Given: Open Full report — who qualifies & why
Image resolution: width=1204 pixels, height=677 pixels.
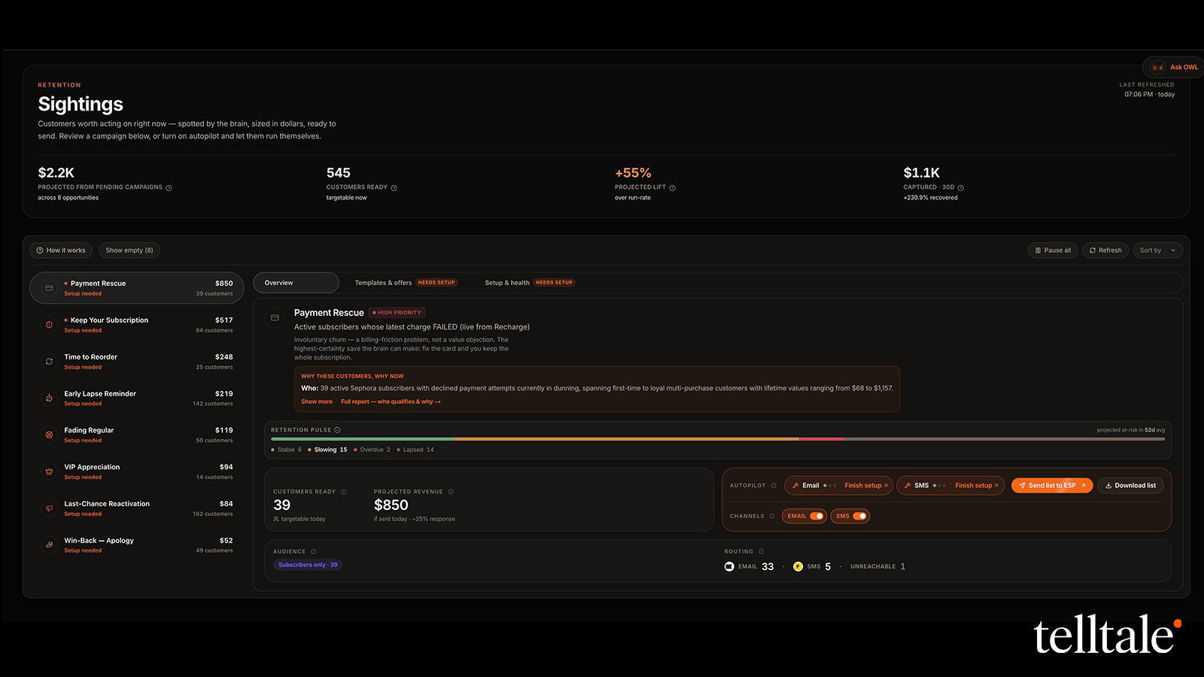Looking at the screenshot, I should [391, 402].
